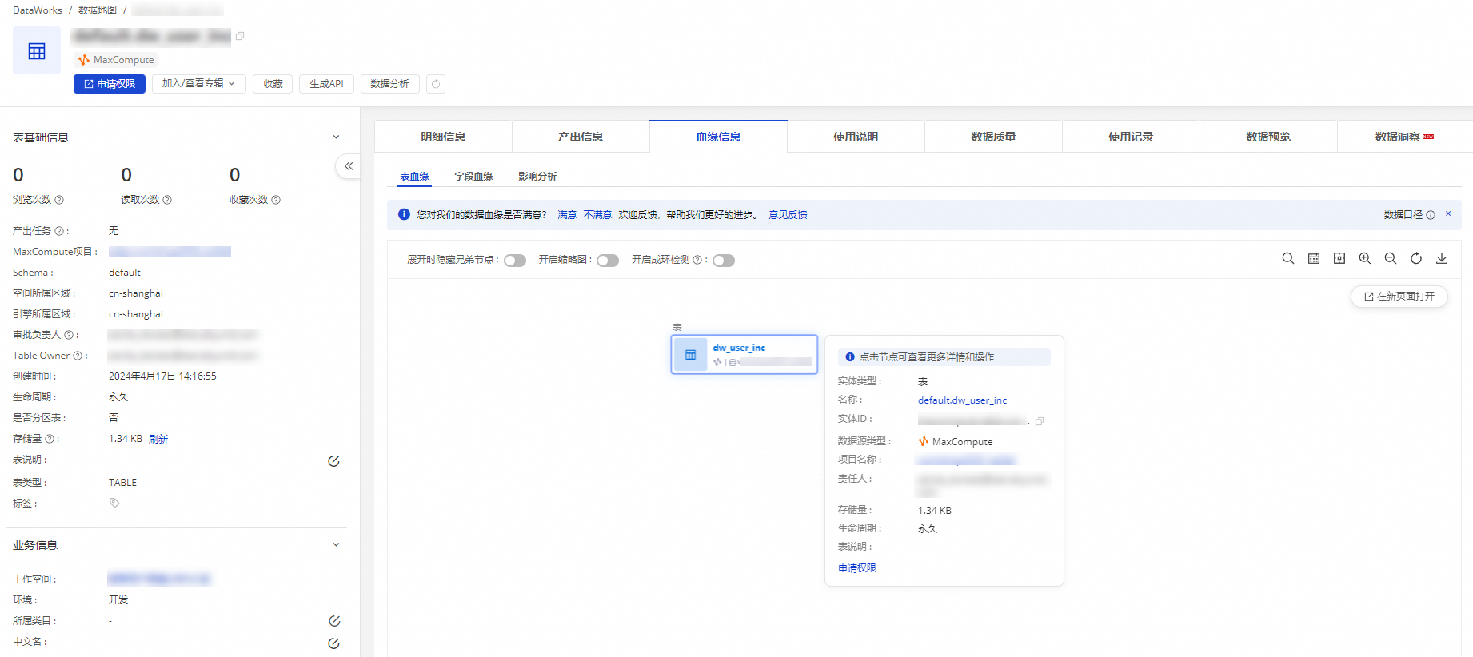Click the 数据分析 button

[x=390, y=84]
